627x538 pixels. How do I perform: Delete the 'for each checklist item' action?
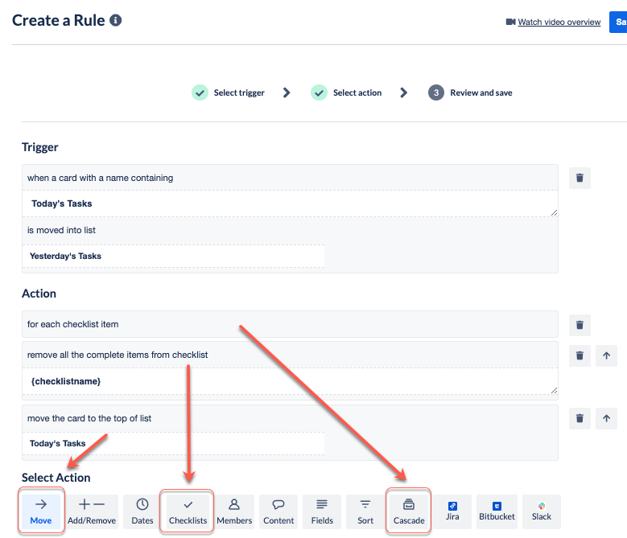(580, 325)
